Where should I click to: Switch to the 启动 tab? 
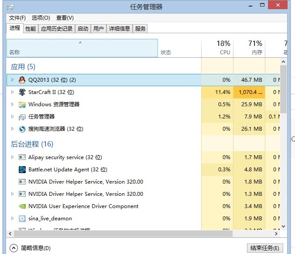[x=83, y=29]
